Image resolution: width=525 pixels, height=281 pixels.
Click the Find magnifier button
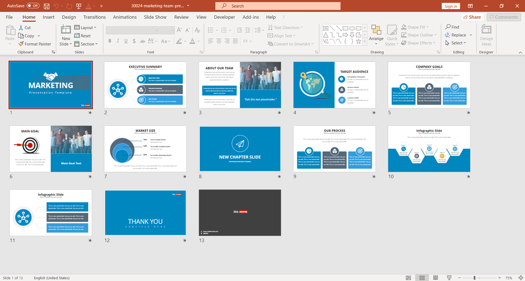click(x=452, y=27)
